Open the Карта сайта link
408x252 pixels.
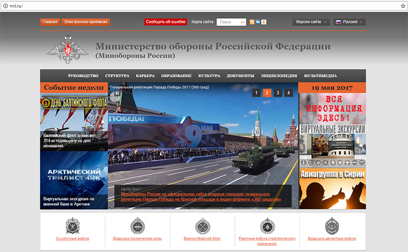pyautogui.click(x=202, y=22)
